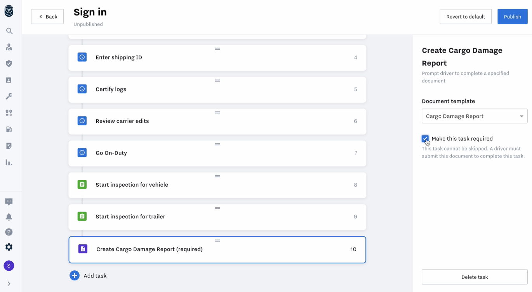Open the messages chat icon
Image resolution: width=532 pixels, height=292 pixels.
click(9, 202)
